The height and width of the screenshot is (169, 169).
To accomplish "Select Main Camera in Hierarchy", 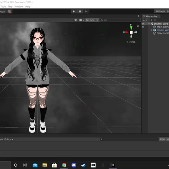I will pyautogui.click(x=161, y=27).
